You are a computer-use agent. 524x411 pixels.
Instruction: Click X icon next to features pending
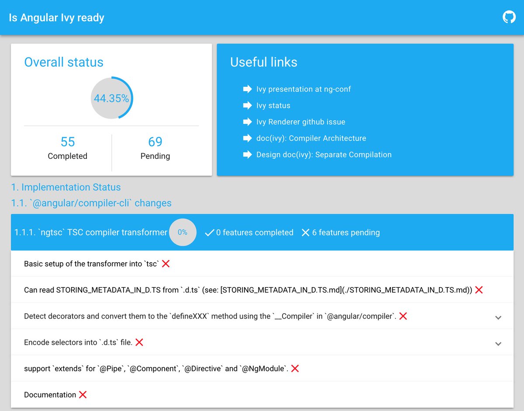click(x=305, y=233)
